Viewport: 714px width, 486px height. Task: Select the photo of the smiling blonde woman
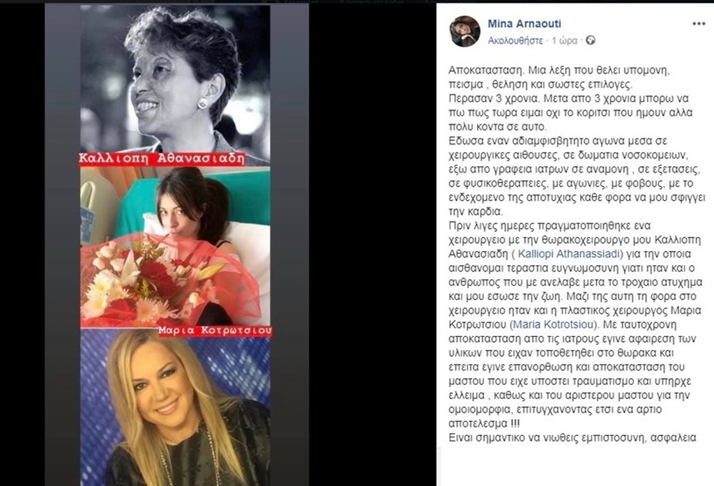tap(175, 407)
